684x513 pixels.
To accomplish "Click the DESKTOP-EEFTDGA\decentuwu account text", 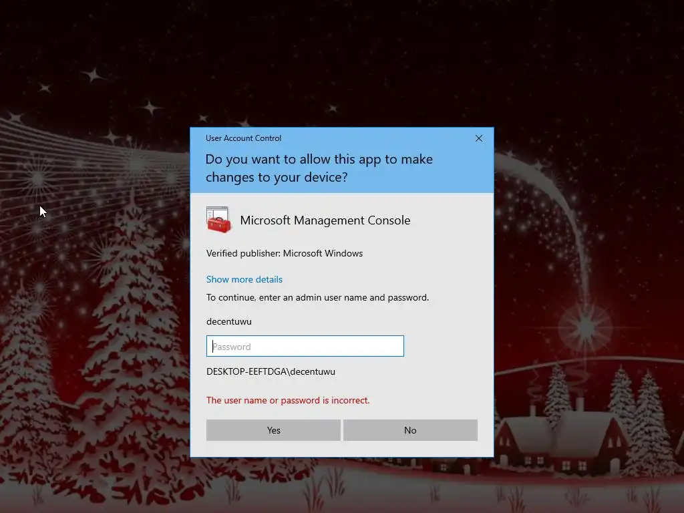I will [x=271, y=371].
